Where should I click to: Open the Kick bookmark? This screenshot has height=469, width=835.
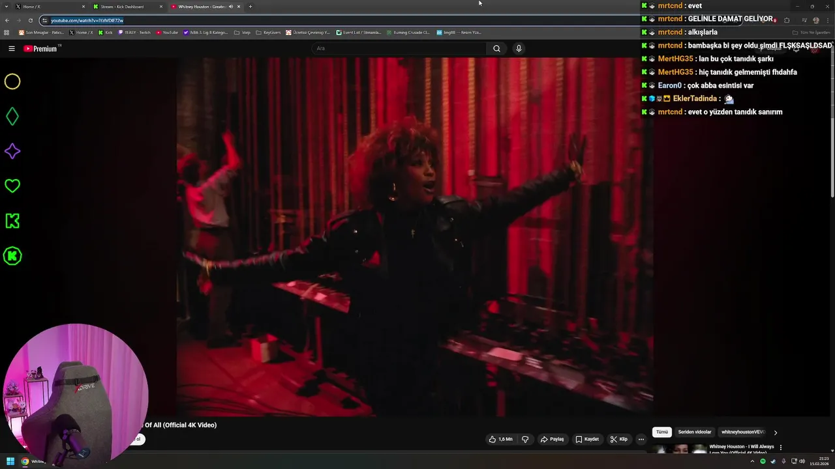(x=106, y=32)
